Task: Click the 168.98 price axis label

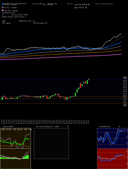Action: click(125, 80)
